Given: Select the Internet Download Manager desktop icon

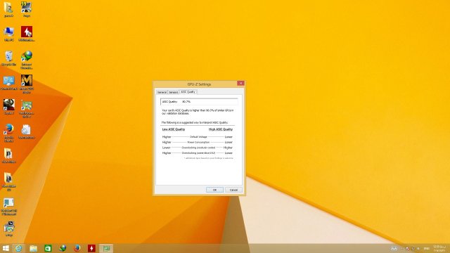Looking at the screenshot, I should point(27,60).
